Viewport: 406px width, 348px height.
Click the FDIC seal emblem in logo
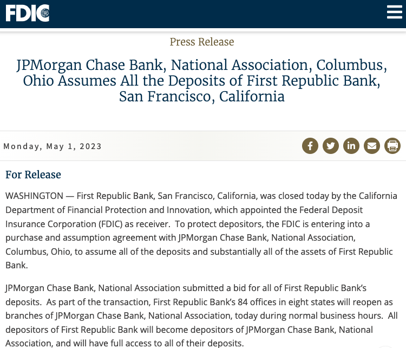45,12
